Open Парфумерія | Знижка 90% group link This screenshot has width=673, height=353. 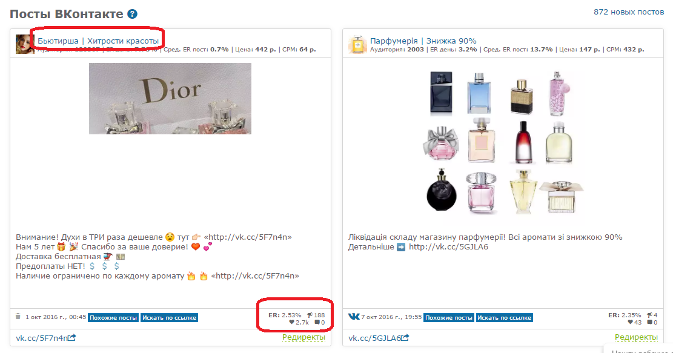point(423,41)
